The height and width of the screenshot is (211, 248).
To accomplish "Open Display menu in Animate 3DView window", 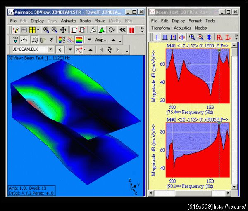I will click(x=37, y=21).
